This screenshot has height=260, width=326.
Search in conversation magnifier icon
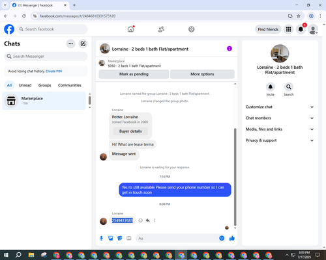(x=289, y=87)
